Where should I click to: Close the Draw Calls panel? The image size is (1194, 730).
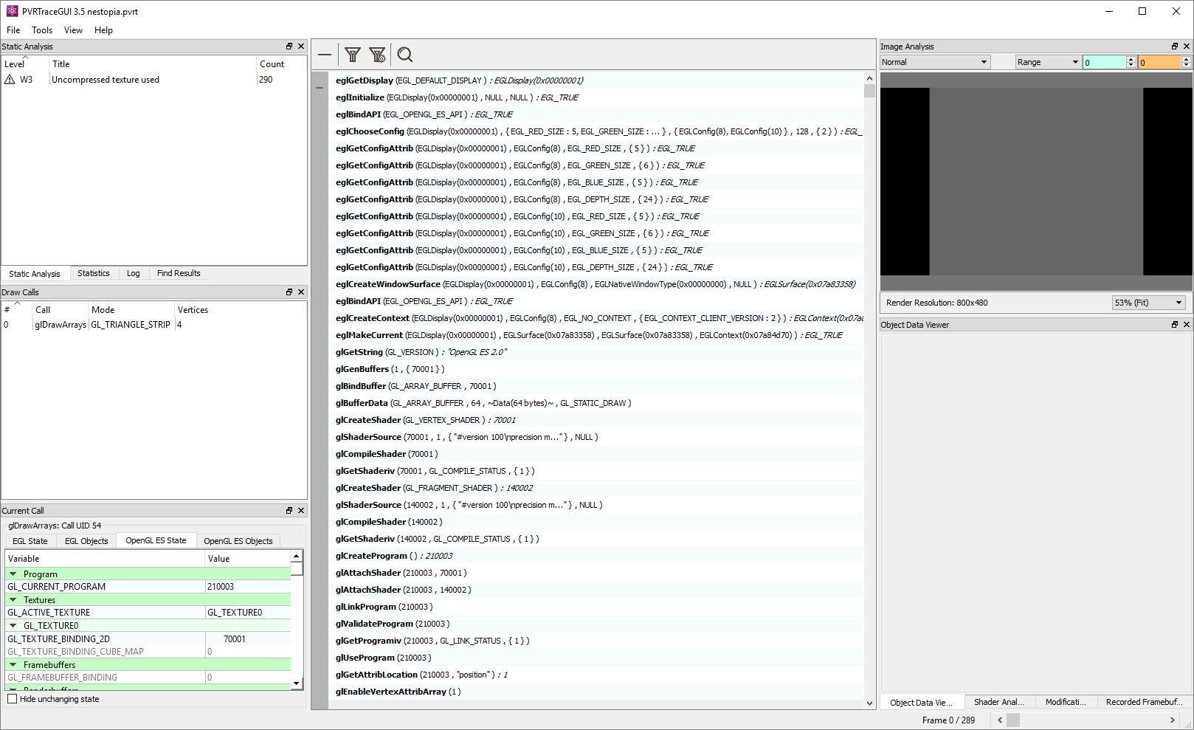tap(301, 292)
